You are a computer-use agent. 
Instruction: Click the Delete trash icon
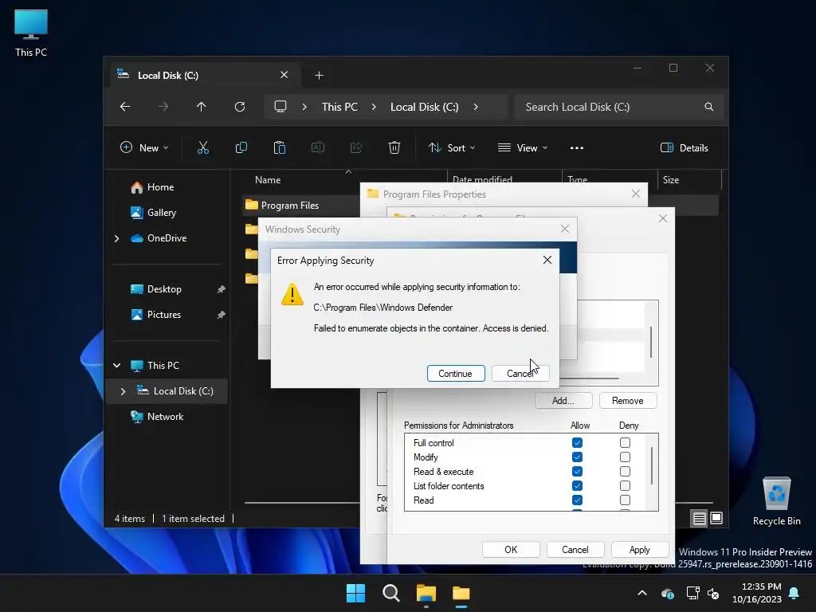tap(394, 147)
